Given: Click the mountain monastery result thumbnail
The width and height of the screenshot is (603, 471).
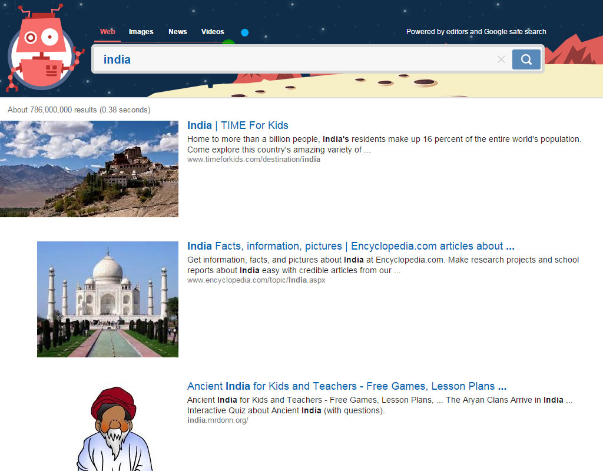Looking at the screenshot, I should [89, 168].
